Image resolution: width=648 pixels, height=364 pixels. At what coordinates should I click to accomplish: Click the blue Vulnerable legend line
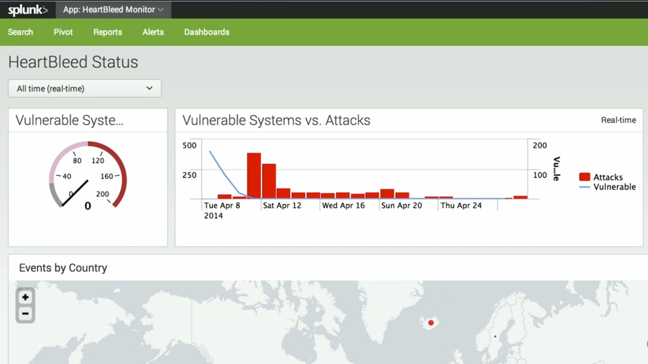coord(584,187)
